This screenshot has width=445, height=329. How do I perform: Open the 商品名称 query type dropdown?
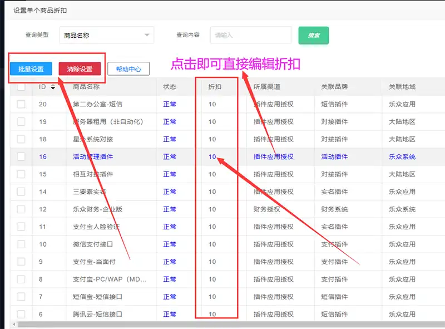106,35
